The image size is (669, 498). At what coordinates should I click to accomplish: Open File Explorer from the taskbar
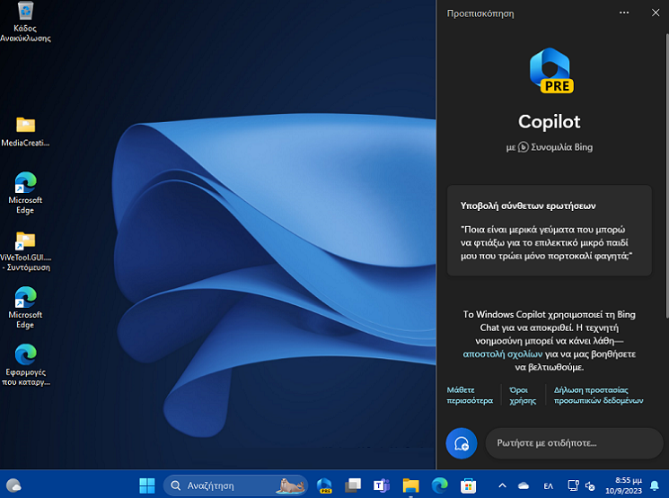410,485
